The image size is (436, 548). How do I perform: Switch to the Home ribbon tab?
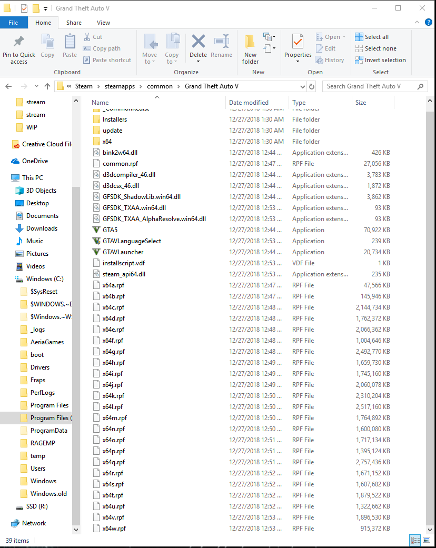(43, 22)
